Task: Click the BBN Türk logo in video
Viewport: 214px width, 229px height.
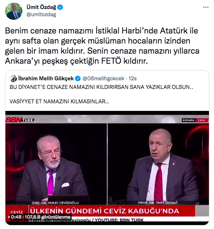Action: tap(20, 120)
